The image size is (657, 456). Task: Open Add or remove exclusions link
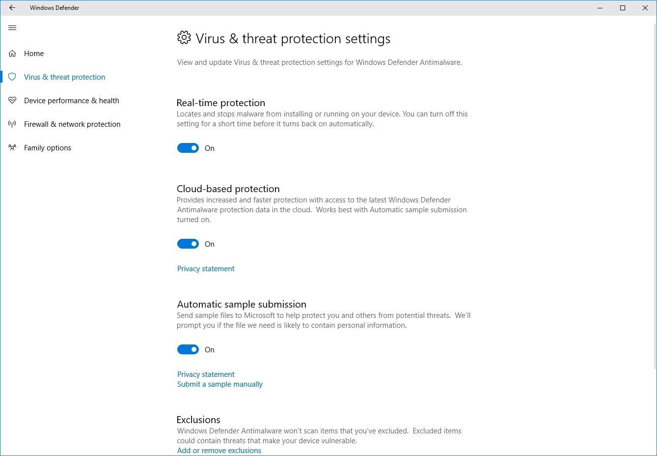219,451
